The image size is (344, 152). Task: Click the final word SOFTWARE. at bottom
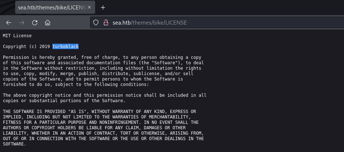click(14, 144)
